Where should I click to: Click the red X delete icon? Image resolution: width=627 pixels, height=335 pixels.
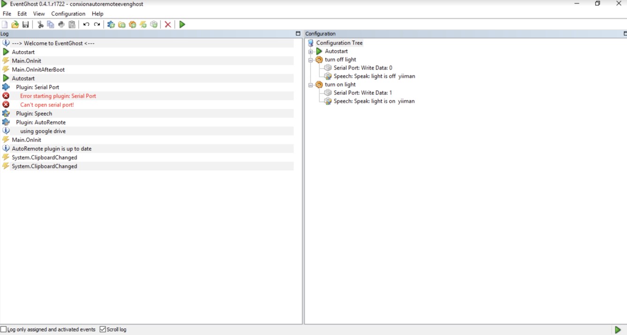[x=168, y=24]
